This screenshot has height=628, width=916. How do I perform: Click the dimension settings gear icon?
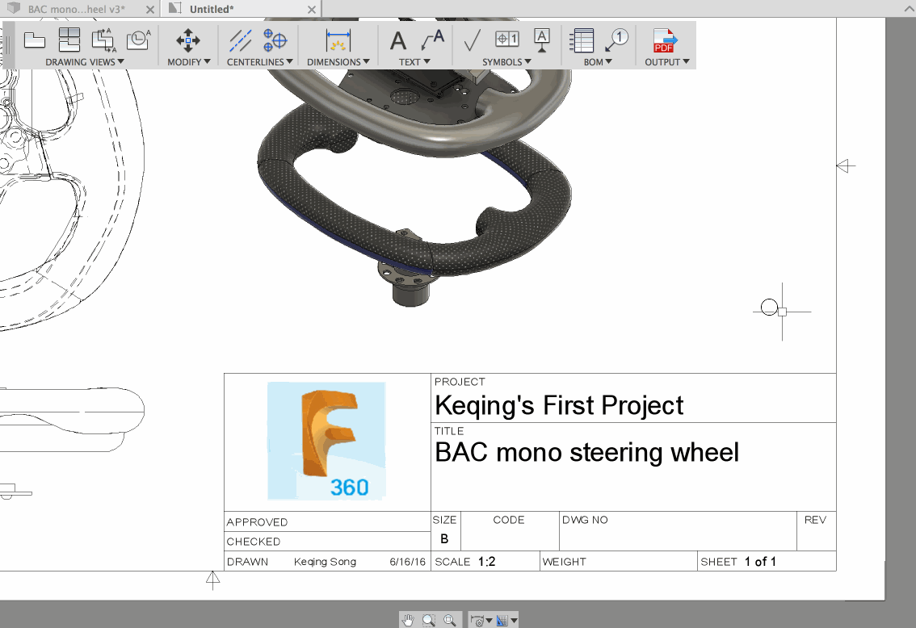coord(477,621)
